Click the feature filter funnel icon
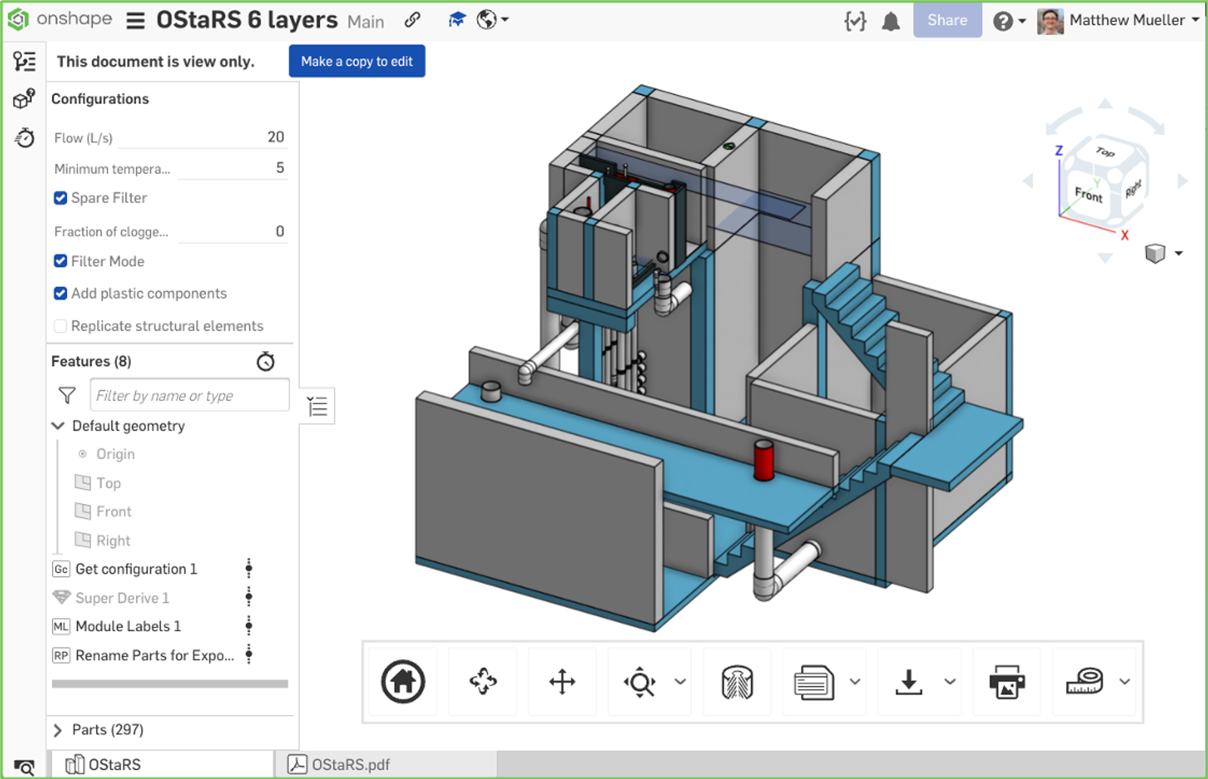This screenshot has height=779, width=1208. pyautogui.click(x=66, y=395)
